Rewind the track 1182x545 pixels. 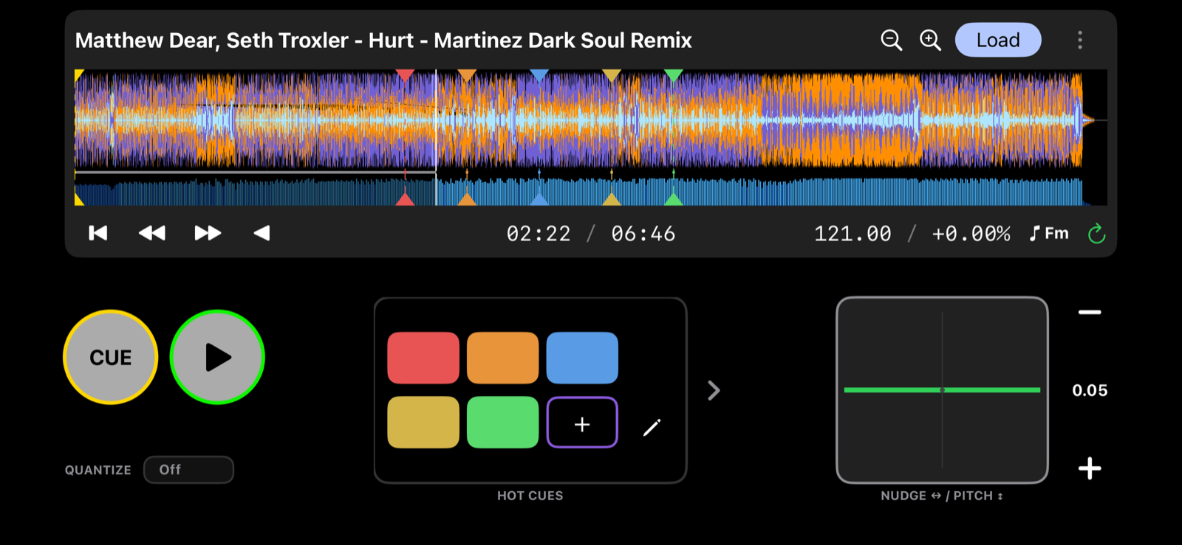click(152, 233)
